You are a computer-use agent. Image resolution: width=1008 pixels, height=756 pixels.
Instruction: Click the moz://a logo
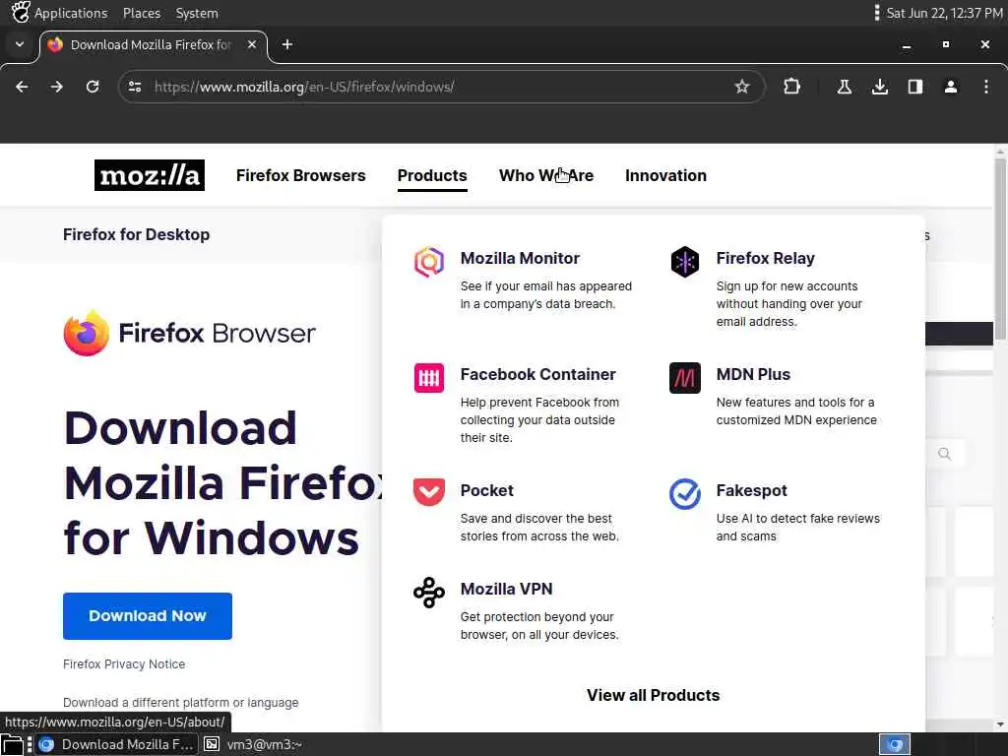coord(150,175)
